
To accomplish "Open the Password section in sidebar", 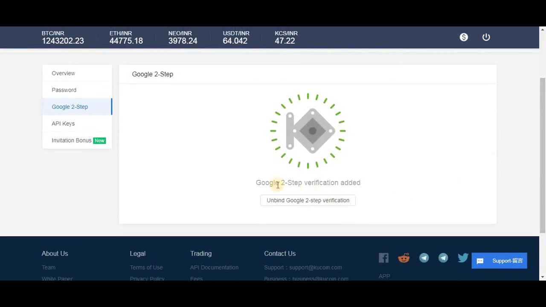I will coord(77,90).
